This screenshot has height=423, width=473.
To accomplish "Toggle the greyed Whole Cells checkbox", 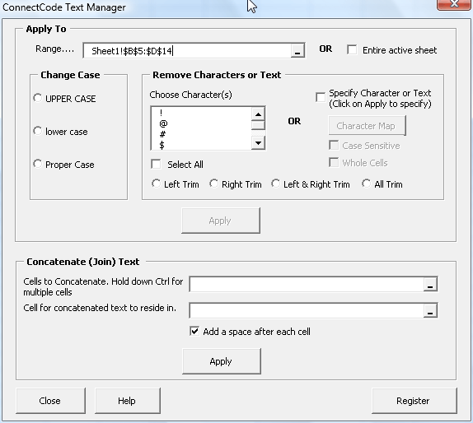I will click(x=334, y=162).
